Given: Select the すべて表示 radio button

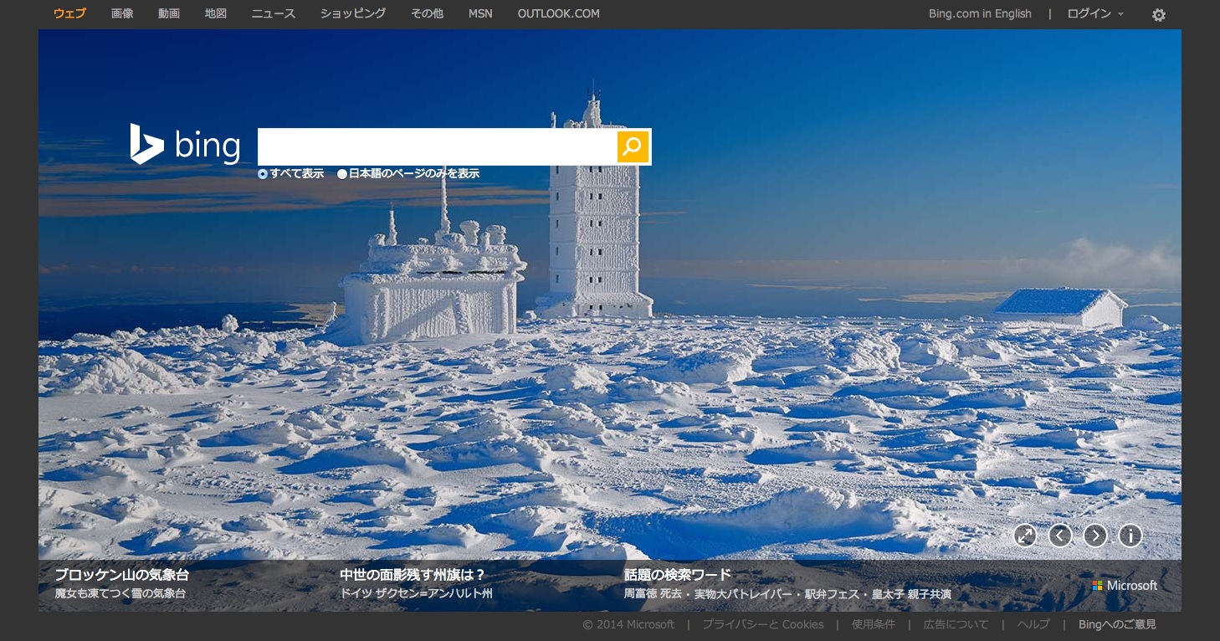Looking at the screenshot, I should (x=263, y=174).
